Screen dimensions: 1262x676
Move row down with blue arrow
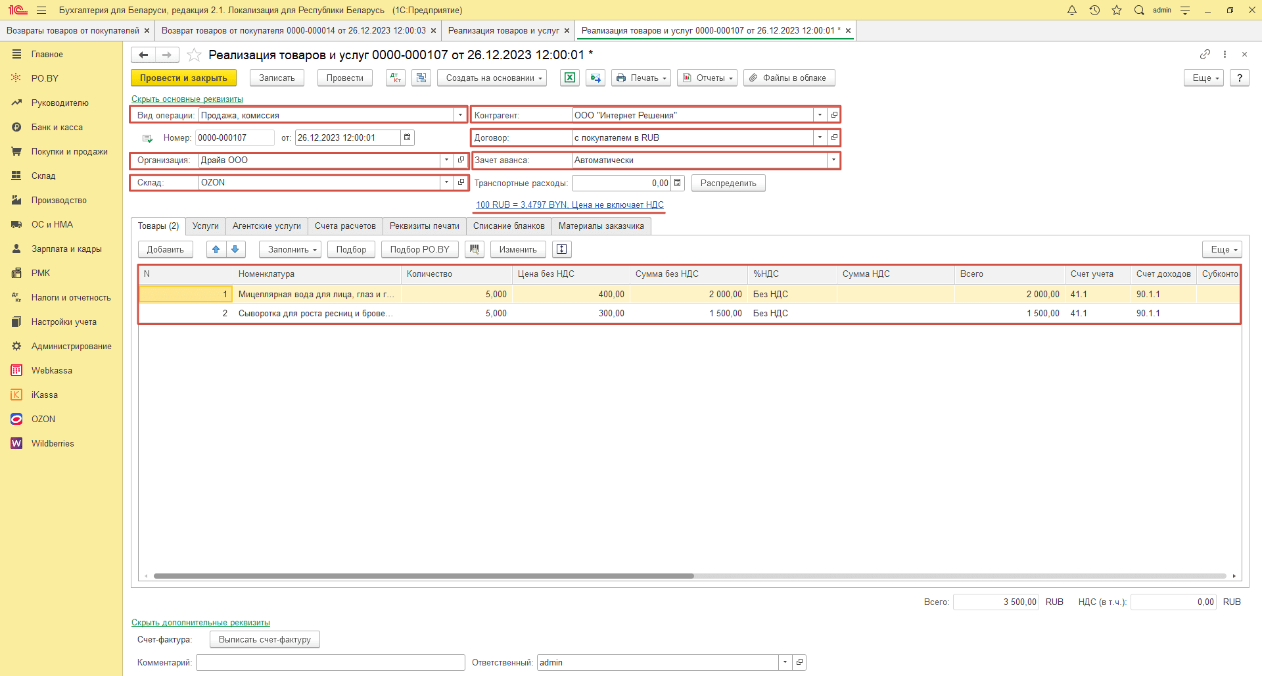pyautogui.click(x=235, y=249)
